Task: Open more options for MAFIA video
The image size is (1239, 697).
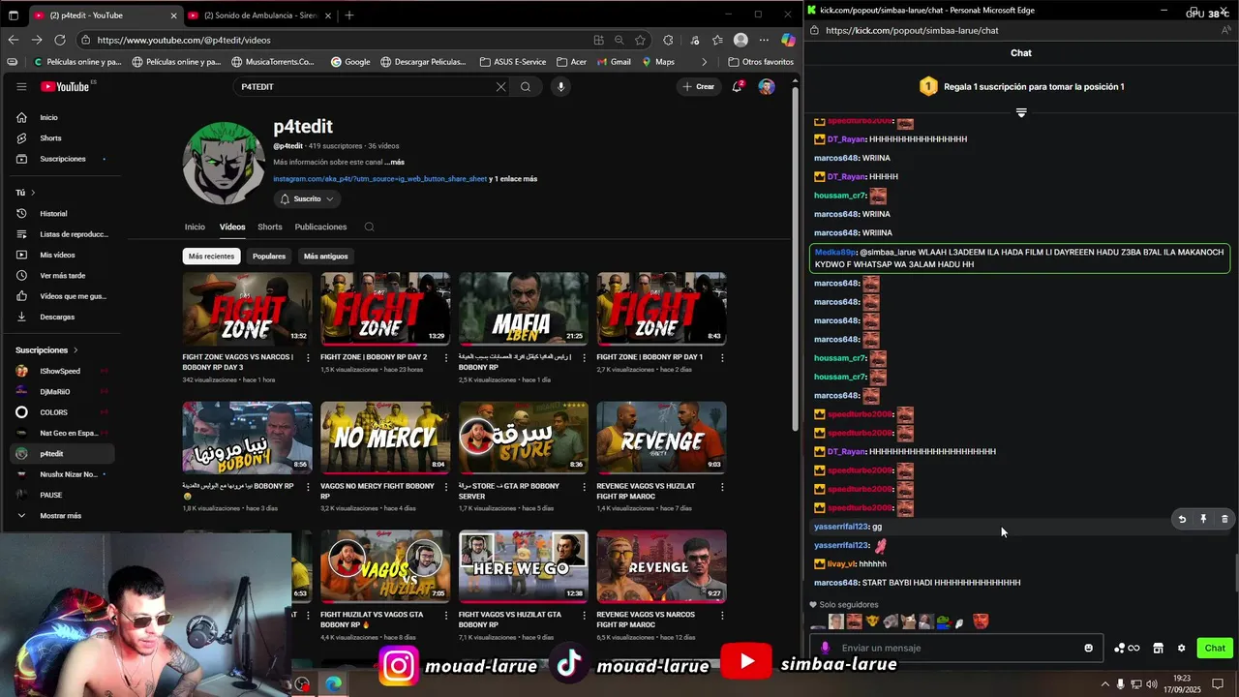Action: click(x=585, y=357)
